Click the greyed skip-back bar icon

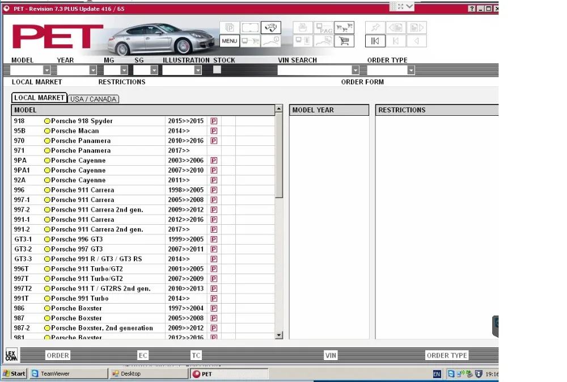tap(396, 41)
